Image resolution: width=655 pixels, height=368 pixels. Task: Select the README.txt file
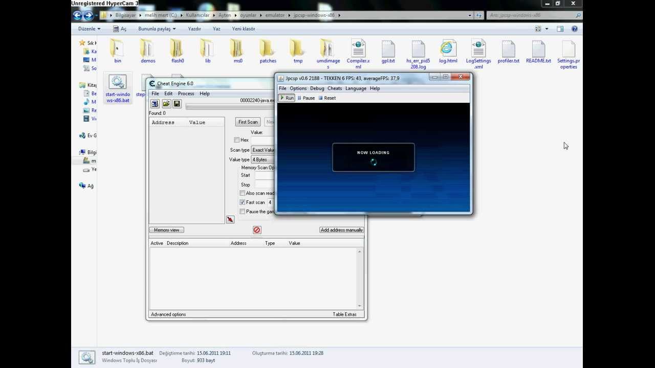click(538, 51)
